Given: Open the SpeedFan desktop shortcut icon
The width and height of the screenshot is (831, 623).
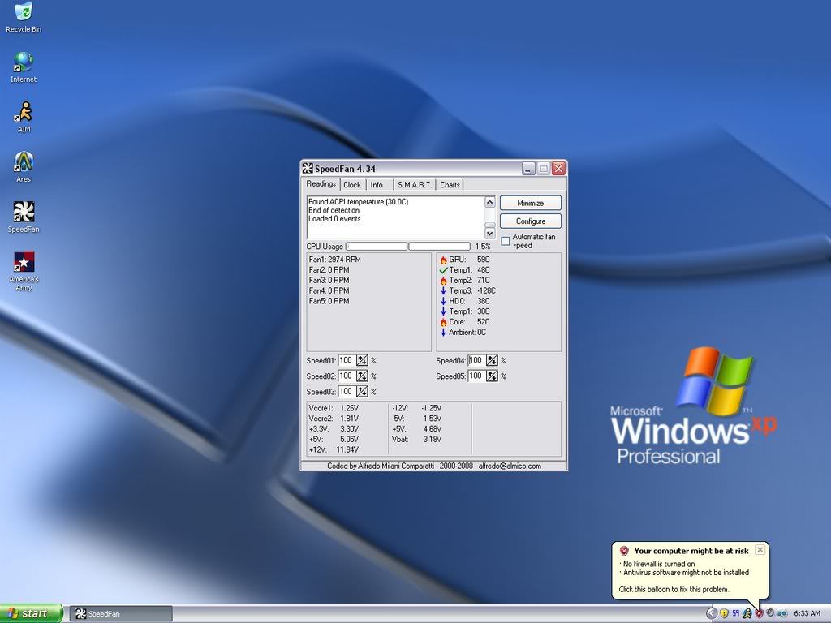Looking at the screenshot, I should click(x=24, y=213).
